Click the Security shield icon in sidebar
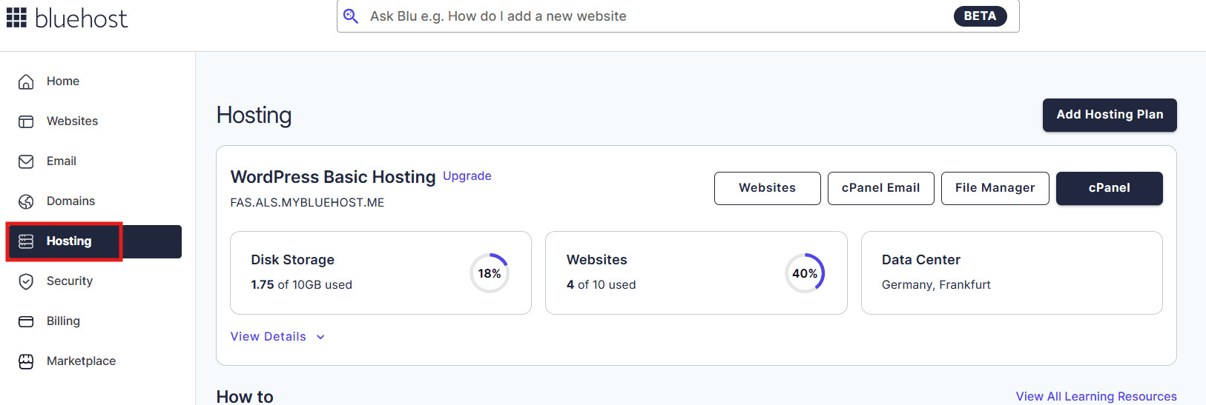 click(x=26, y=281)
